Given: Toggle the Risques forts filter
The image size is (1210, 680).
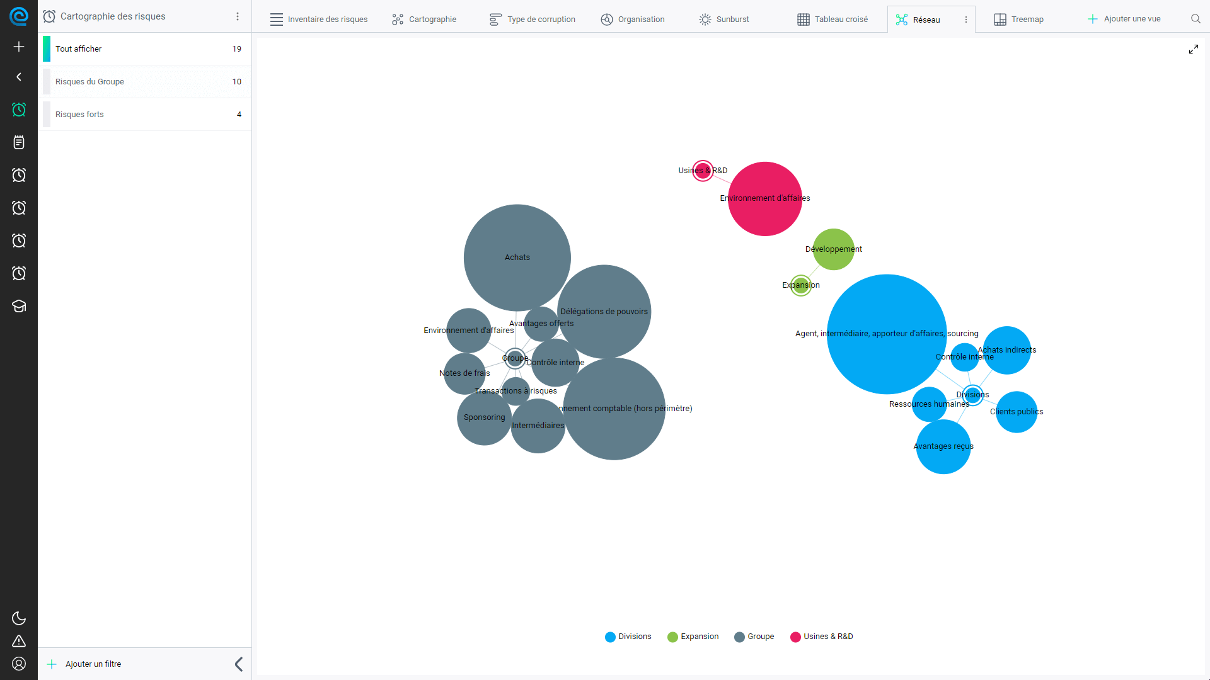Looking at the screenshot, I should [x=144, y=114].
